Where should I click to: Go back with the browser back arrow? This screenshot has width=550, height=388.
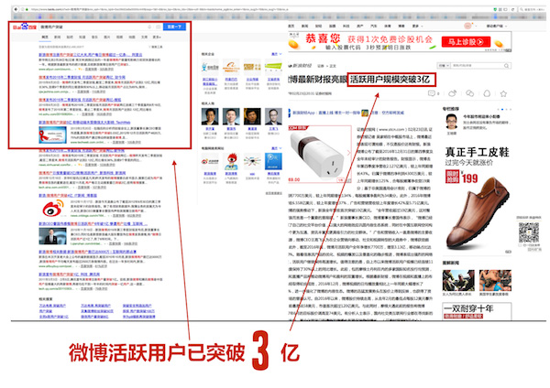click(16, 9)
